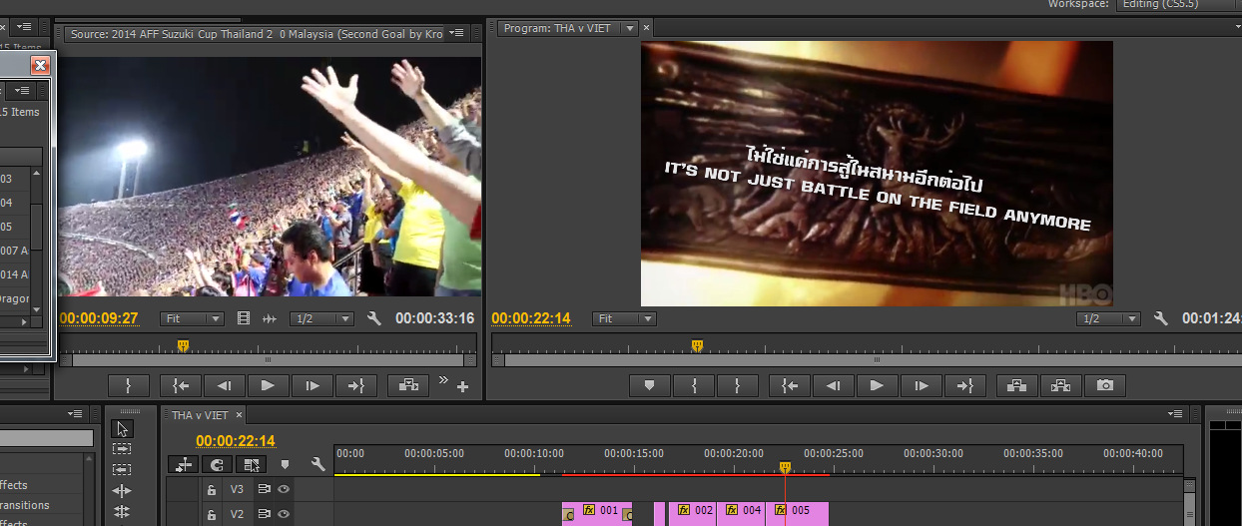Open Program monitor settings wrench
This screenshot has height=526, width=1242.
pos(1161,319)
